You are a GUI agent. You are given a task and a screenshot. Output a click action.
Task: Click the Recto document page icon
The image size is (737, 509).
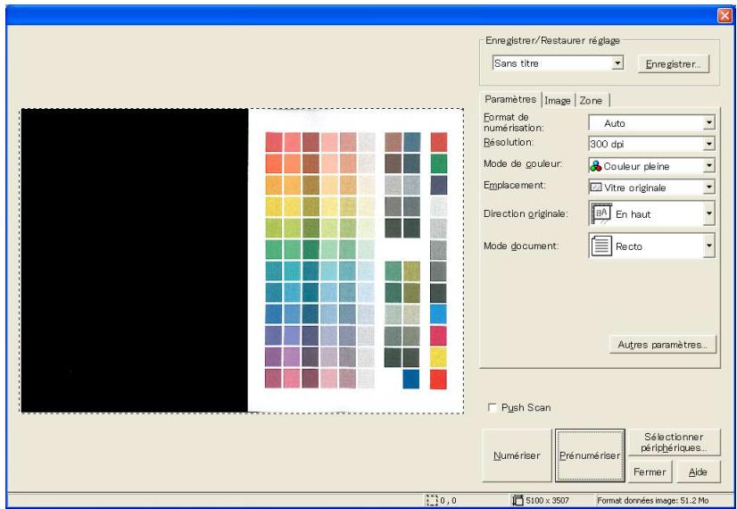click(x=601, y=246)
